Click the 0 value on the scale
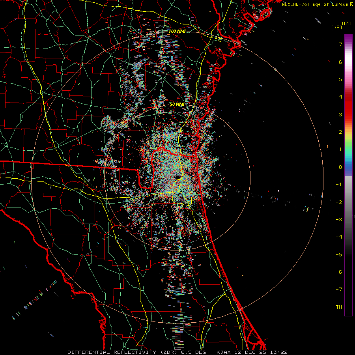Image resolution: width=355 pixels, height=355 pixels. pyautogui.click(x=340, y=167)
